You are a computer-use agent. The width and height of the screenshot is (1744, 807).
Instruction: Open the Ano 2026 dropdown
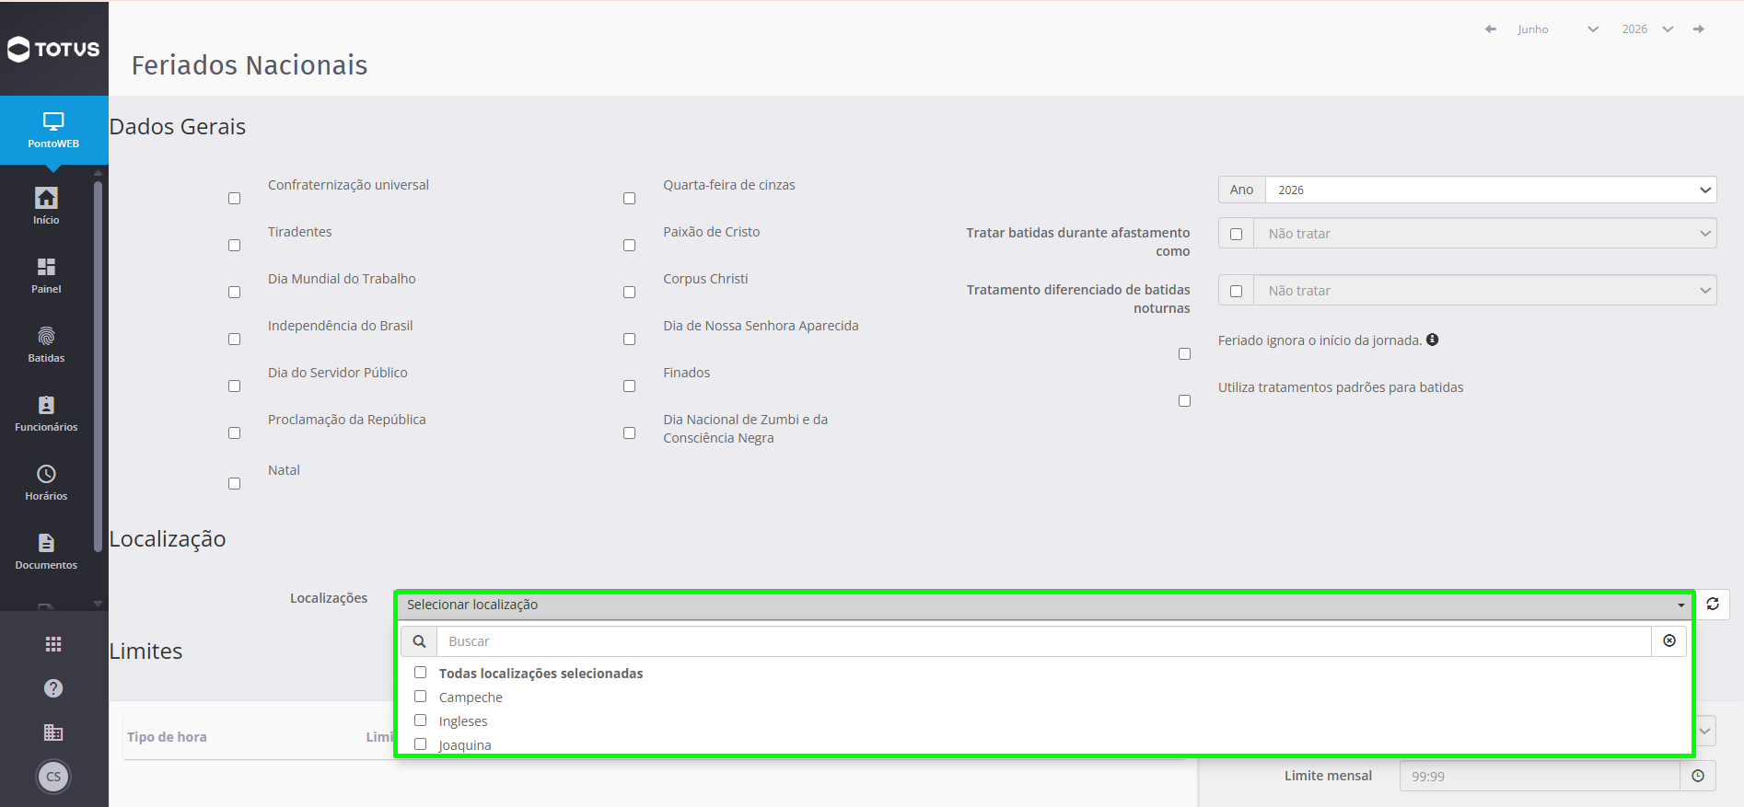pyautogui.click(x=1491, y=190)
